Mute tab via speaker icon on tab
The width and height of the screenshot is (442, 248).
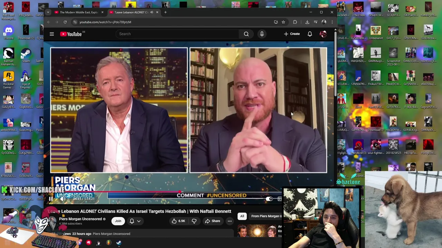[152, 12]
